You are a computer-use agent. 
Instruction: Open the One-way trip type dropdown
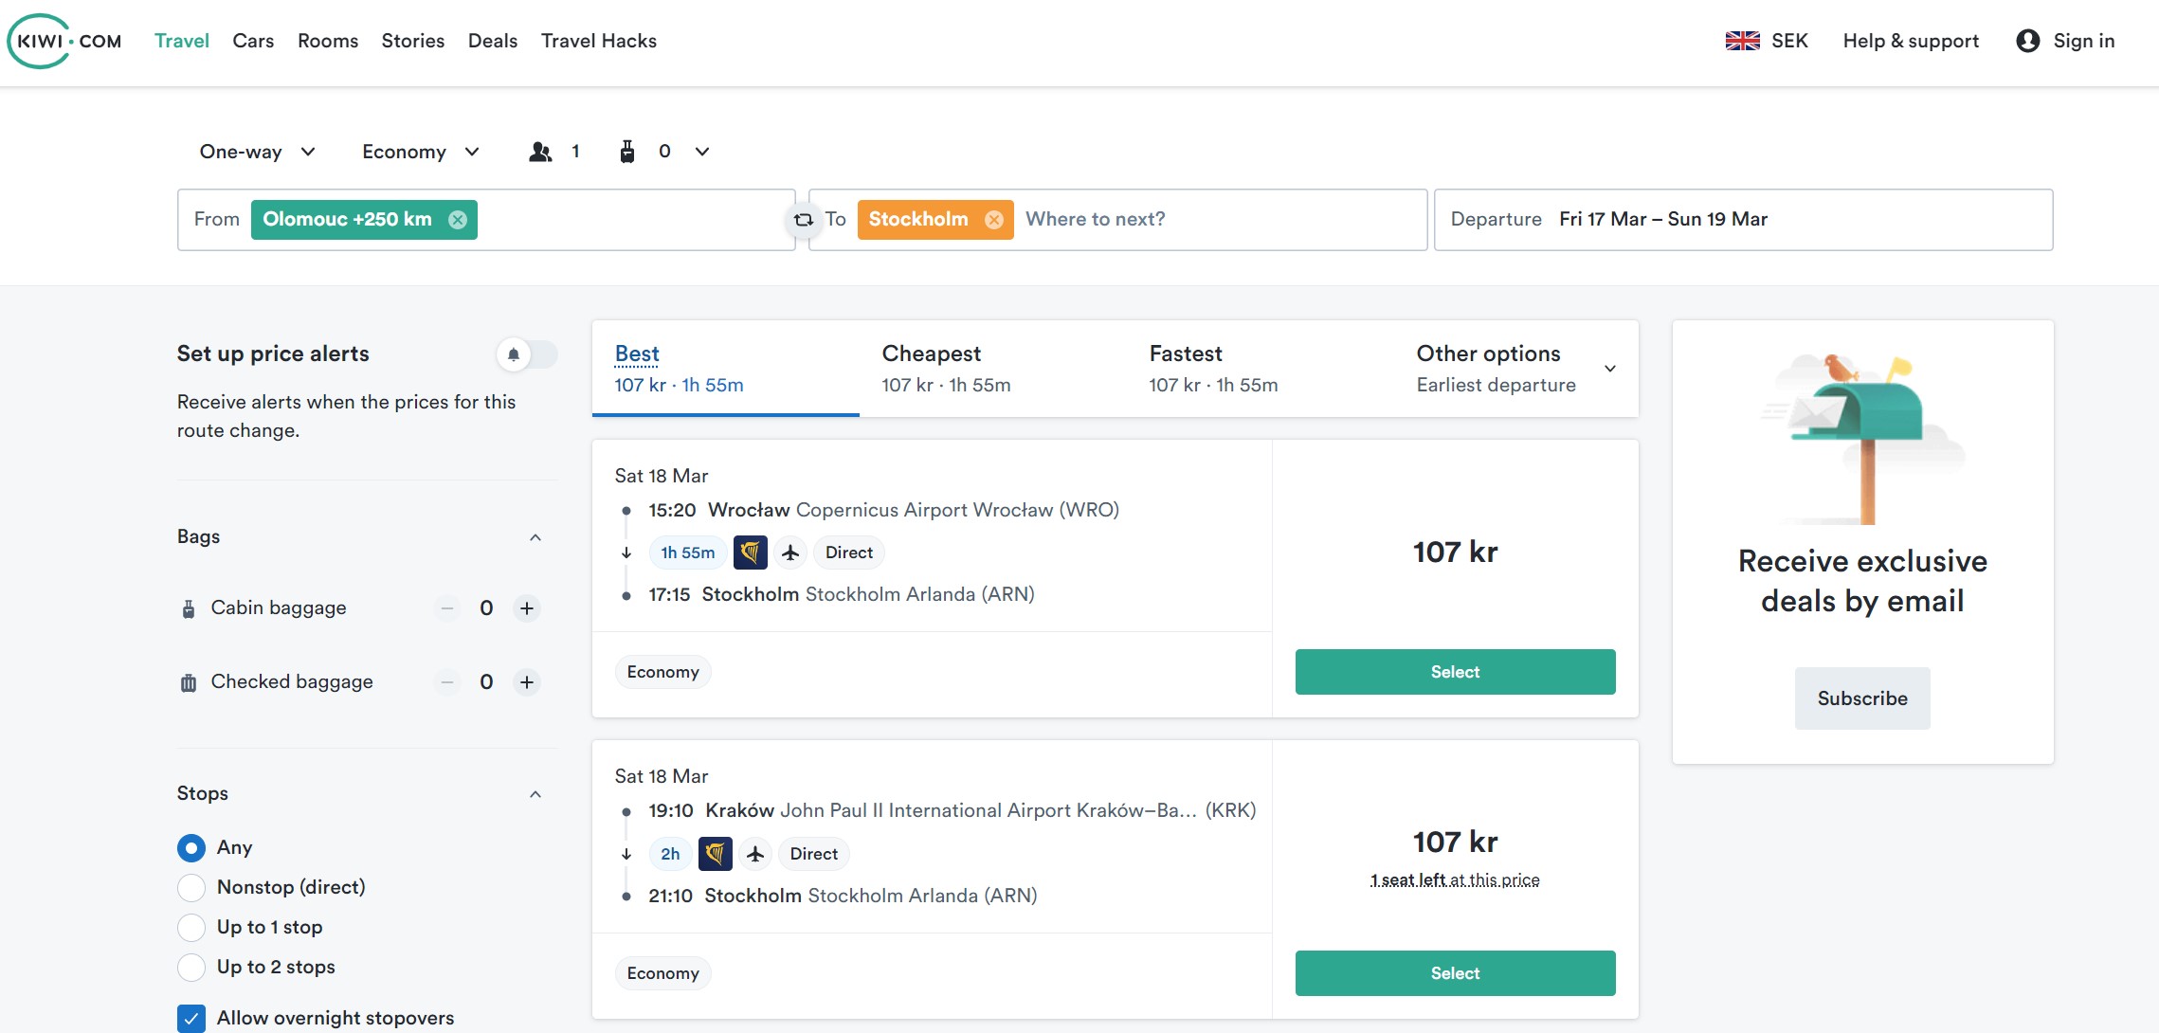pyautogui.click(x=255, y=150)
